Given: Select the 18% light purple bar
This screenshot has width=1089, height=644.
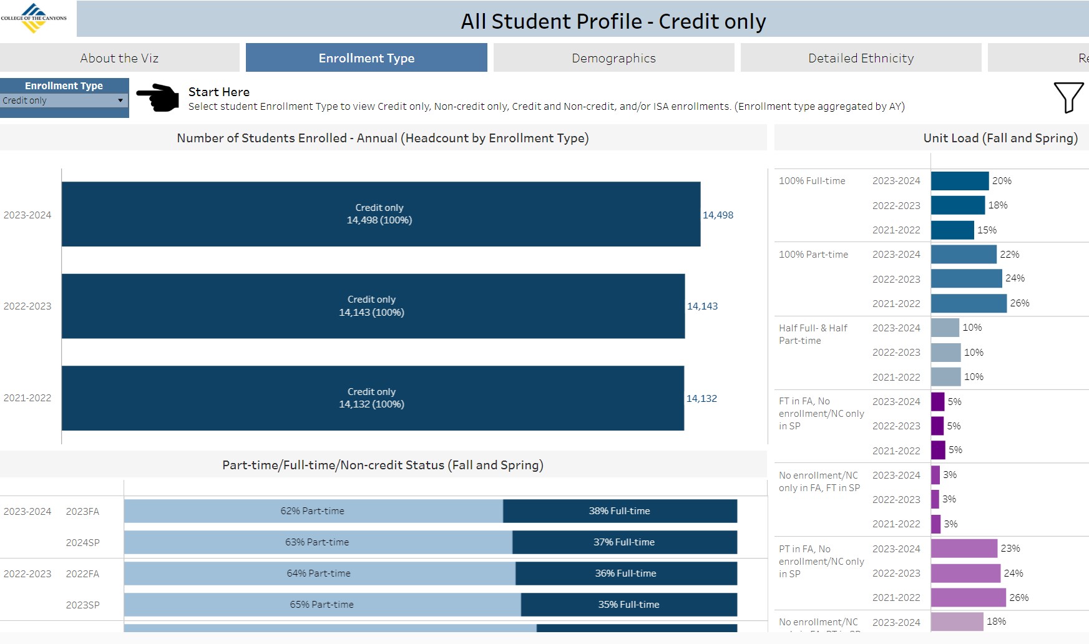Looking at the screenshot, I should tap(957, 622).
